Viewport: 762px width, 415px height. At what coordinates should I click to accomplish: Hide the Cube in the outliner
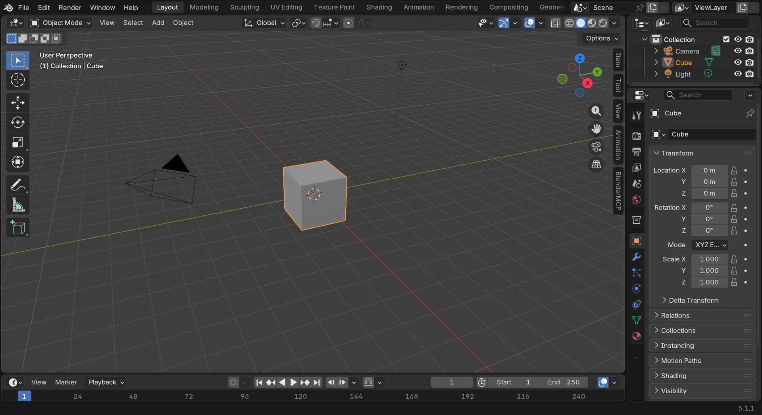pos(738,62)
